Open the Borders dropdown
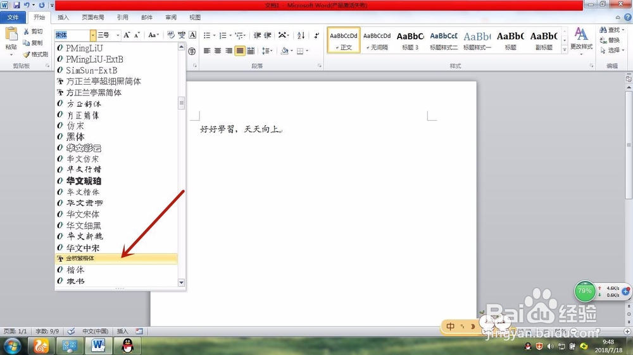 click(x=307, y=51)
